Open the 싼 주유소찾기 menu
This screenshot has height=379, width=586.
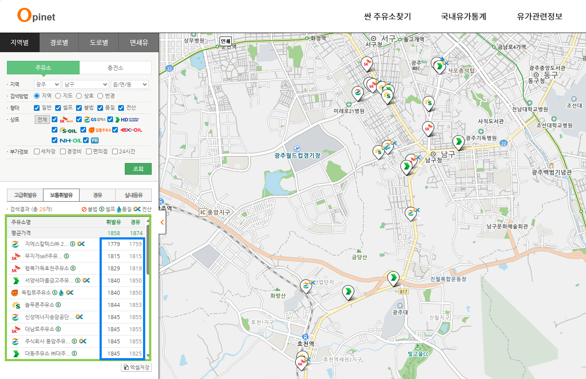point(387,17)
